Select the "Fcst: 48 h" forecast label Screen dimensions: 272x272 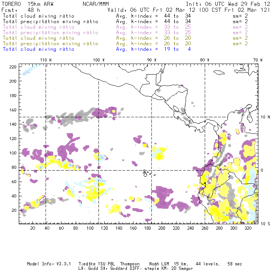click(21, 10)
